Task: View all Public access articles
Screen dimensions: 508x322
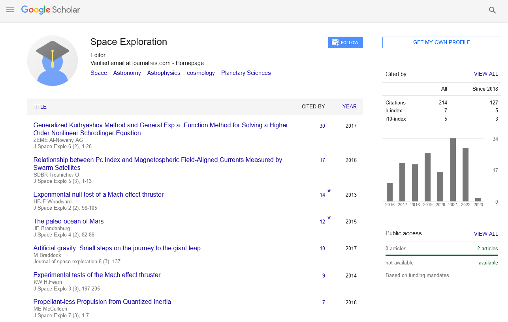Action: pos(486,234)
